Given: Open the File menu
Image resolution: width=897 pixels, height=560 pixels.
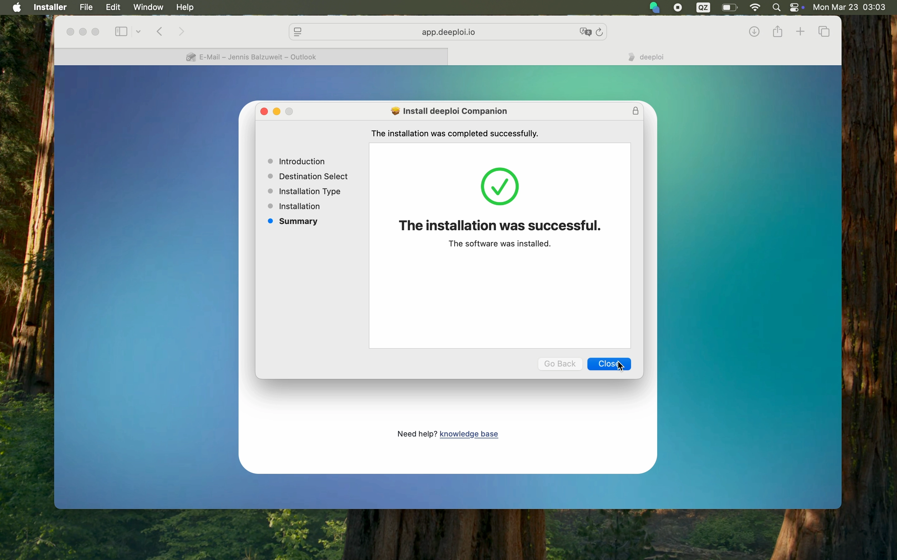Looking at the screenshot, I should pos(86,7).
